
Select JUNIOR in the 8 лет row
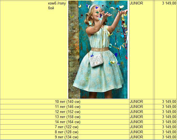coord(136,132)
